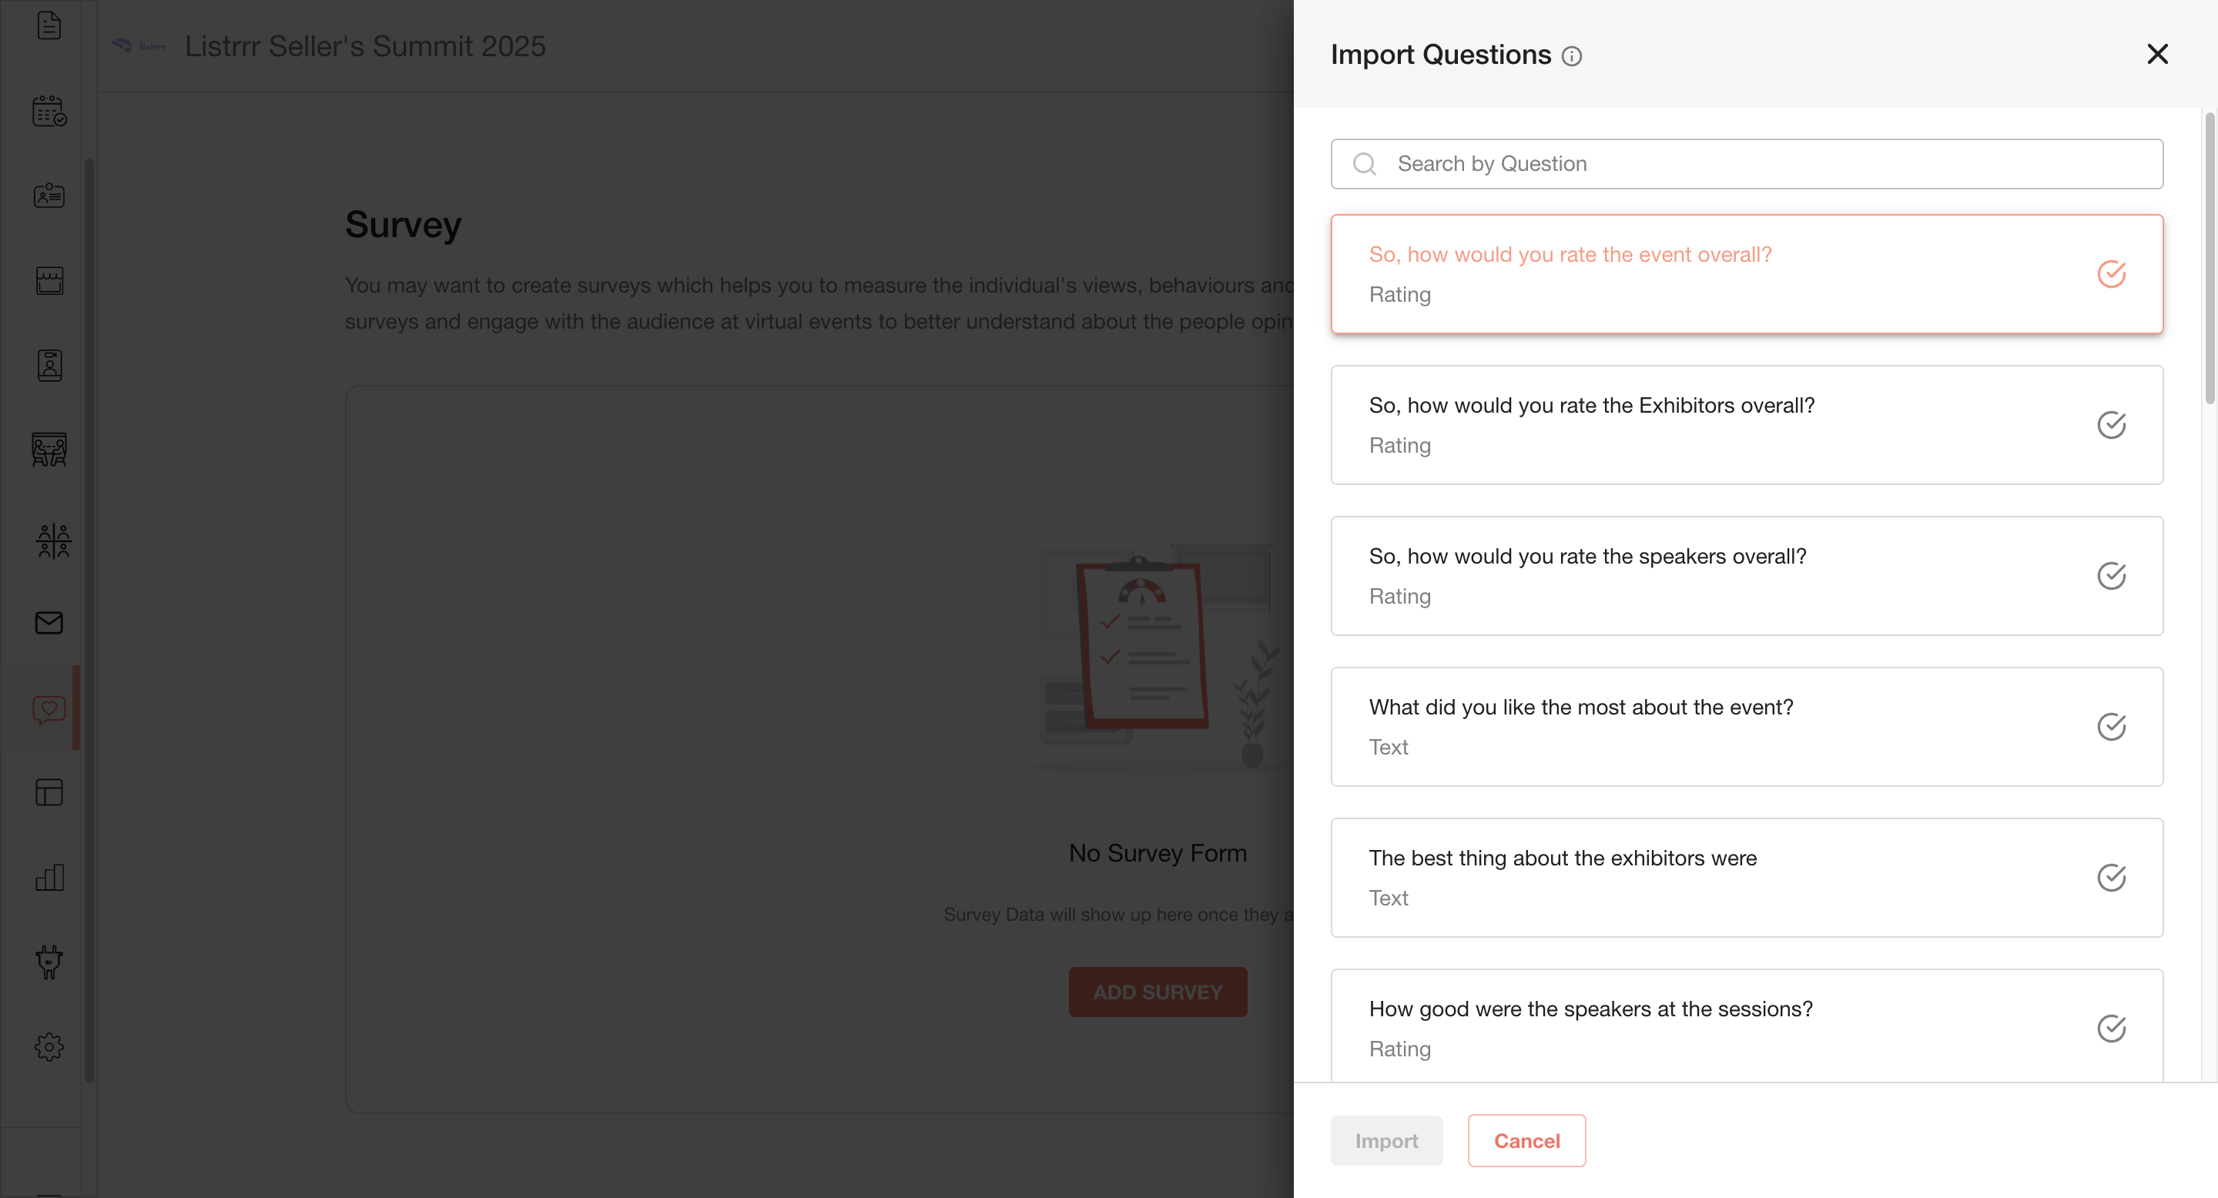Viewport: 2218px width, 1198px height.
Task: Click the Import button
Action: click(1386, 1140)
